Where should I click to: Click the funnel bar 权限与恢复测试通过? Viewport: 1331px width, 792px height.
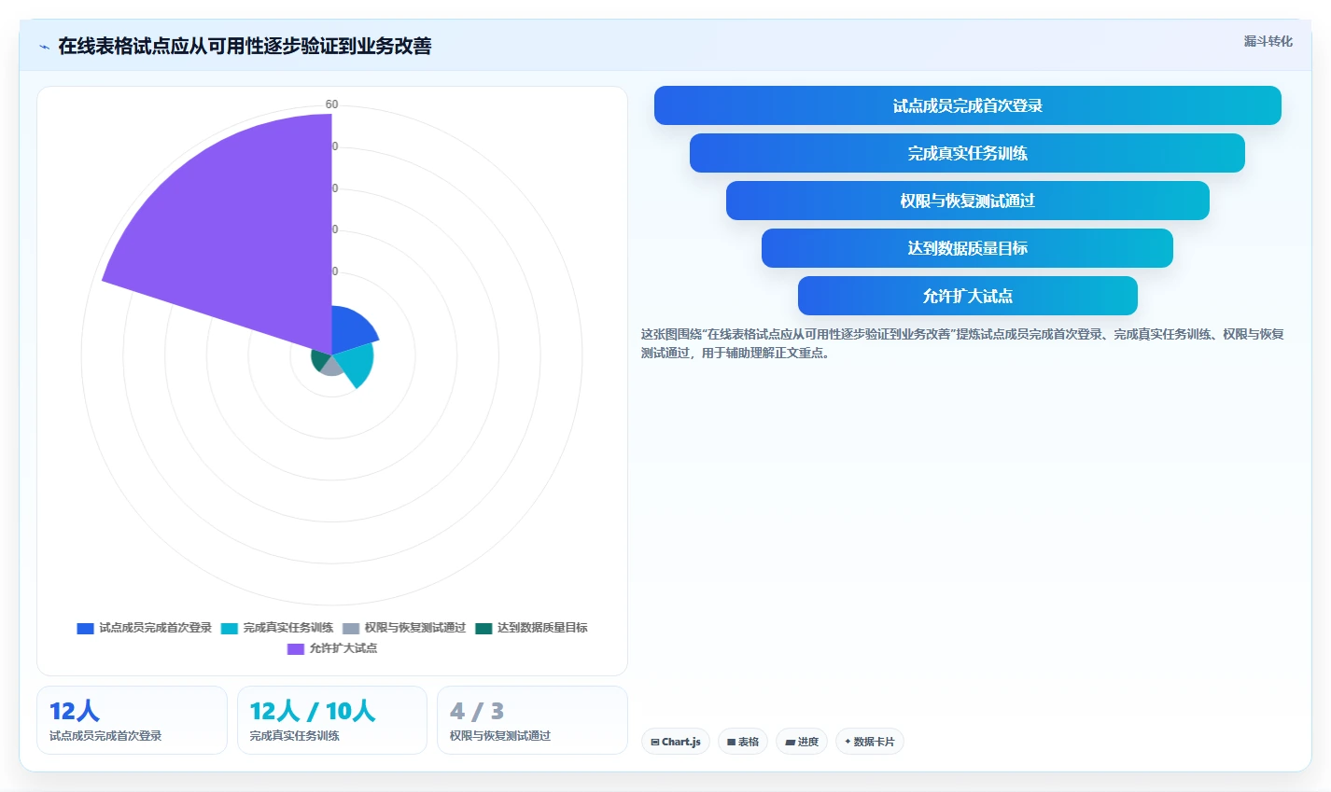967,201
